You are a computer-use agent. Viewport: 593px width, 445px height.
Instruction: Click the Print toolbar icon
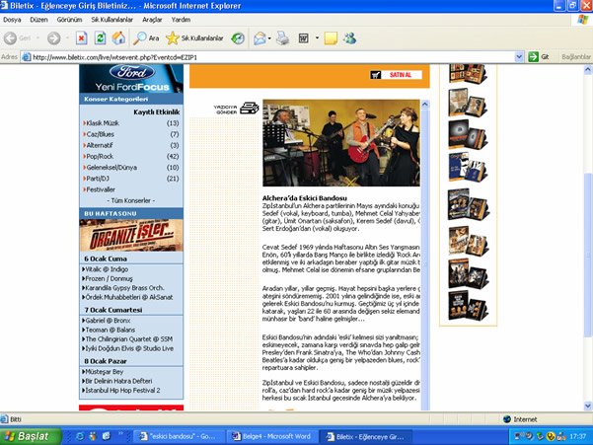(x=282, y=38)
